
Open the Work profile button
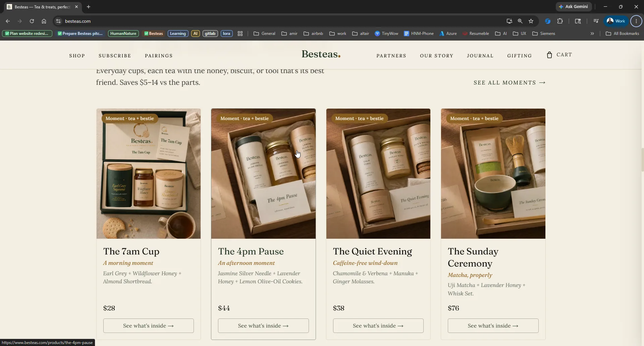(616, 21)
